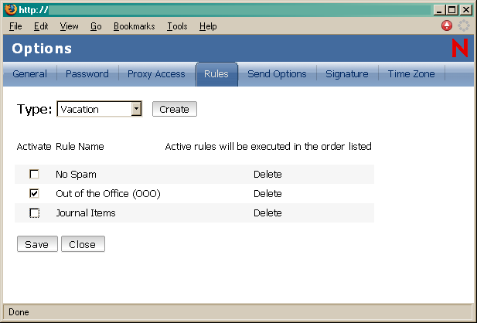
Task: Open the File menu
Action: pos(15,26)
